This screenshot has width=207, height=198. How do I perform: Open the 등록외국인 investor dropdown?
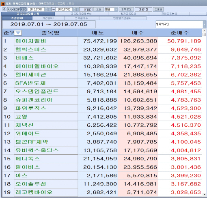[x=204, y=24]
